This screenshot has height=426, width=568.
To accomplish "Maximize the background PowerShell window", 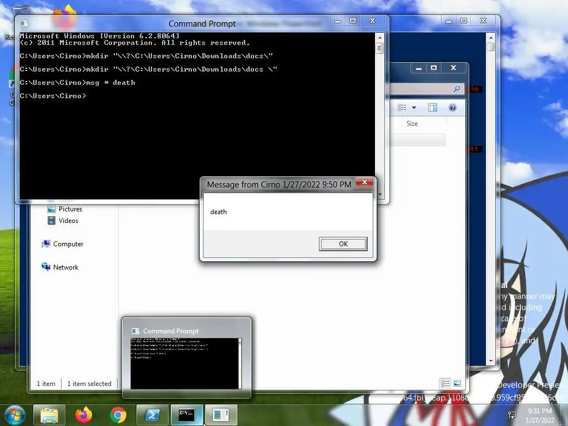I will pyautogui.click(x=464, y=21).
